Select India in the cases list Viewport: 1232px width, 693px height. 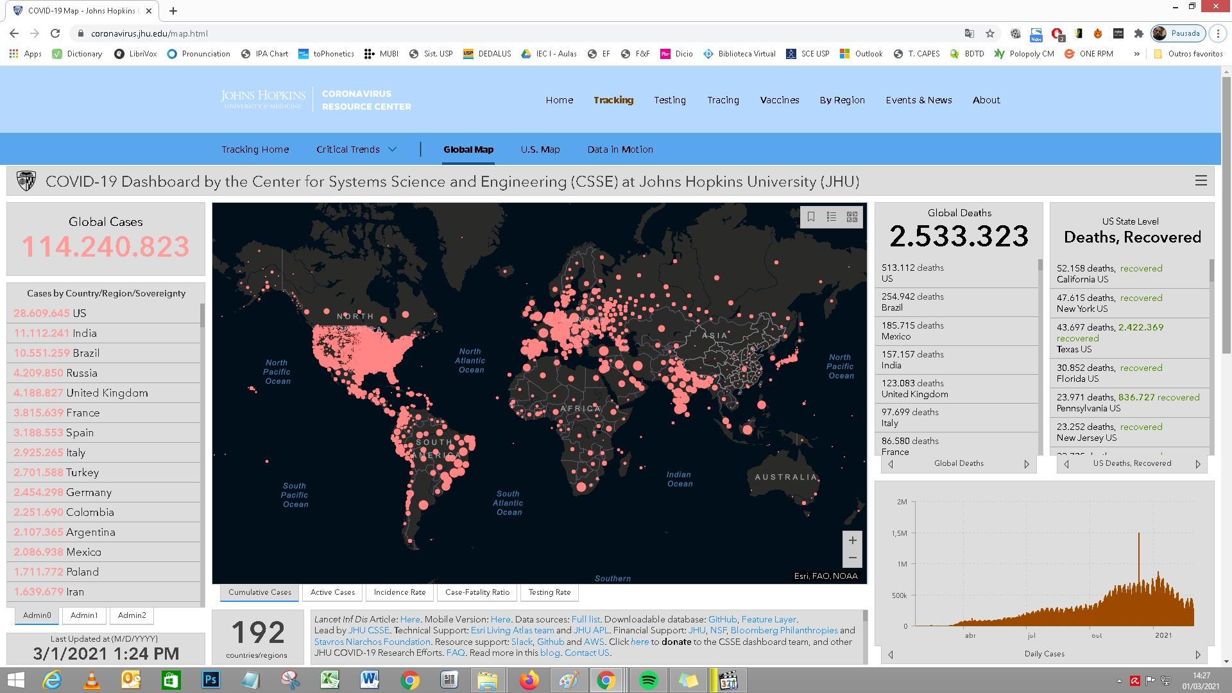coord(104,333)
